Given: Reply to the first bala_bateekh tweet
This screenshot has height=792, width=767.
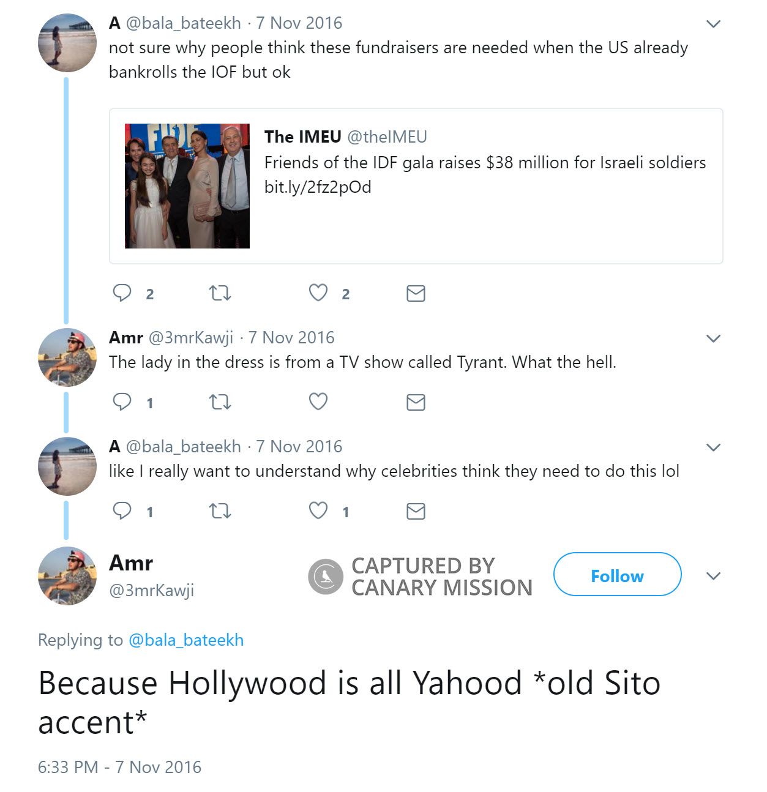Looking at the screenshot, I should point(122,293).
